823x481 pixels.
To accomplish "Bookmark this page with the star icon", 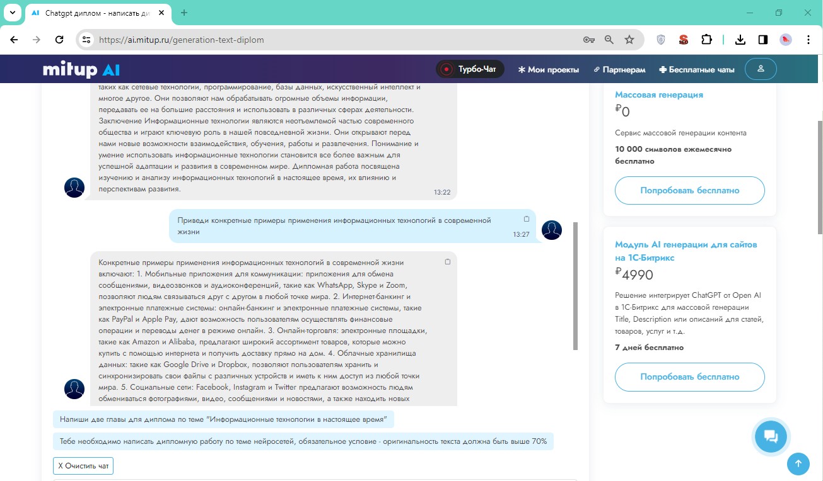I will [x=629, y=40].
